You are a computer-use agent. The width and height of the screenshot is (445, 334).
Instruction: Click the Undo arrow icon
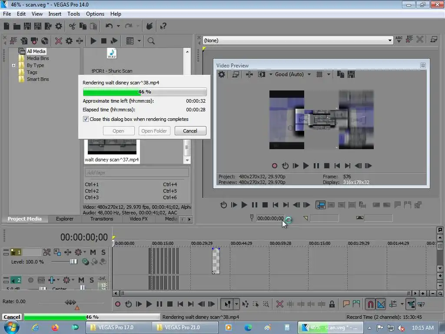109,27
